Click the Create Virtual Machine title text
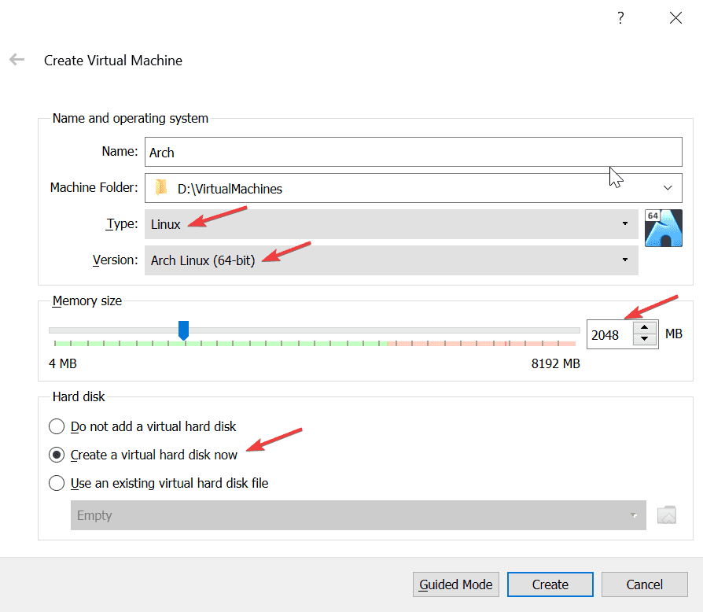Viewport: 703px width, 612px height. pos(113,60)
